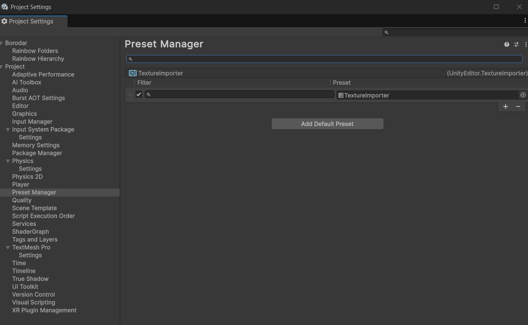Collapse the Input System Package group
The image size is (528, 325).
[8, 130]
